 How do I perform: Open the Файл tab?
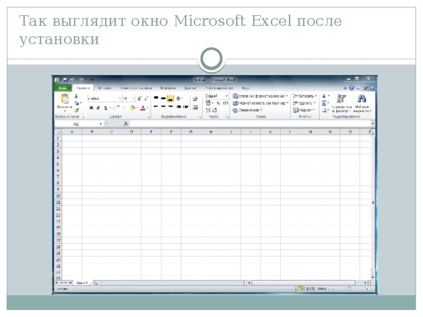tap(63, 88)
